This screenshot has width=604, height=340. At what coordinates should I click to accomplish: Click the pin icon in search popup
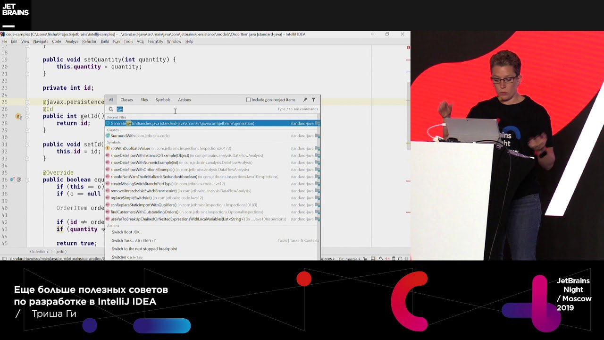pos(305,100)
